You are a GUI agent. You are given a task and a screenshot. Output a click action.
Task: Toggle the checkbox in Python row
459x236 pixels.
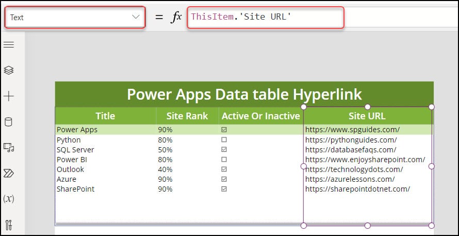coord(224,140)
